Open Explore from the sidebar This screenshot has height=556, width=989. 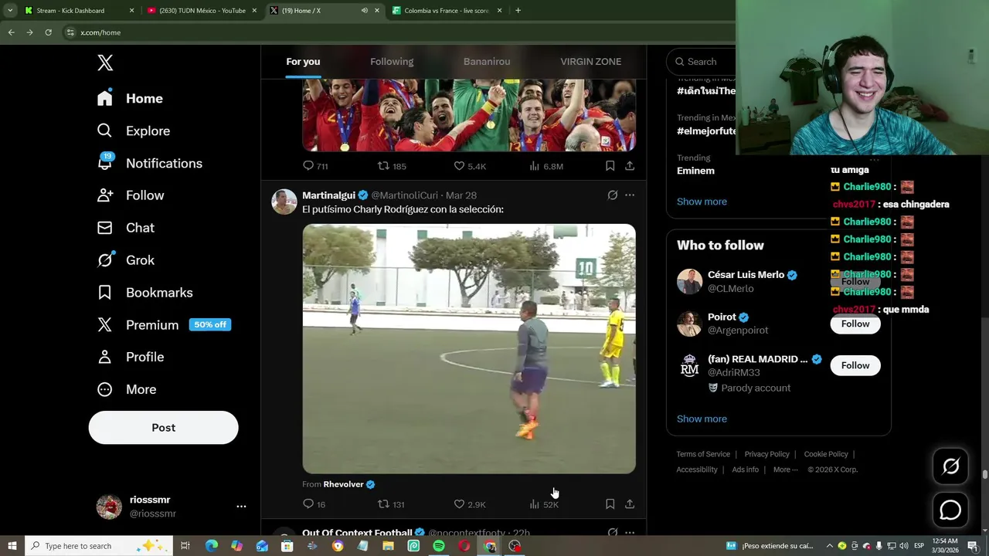[x=133, y=131]
